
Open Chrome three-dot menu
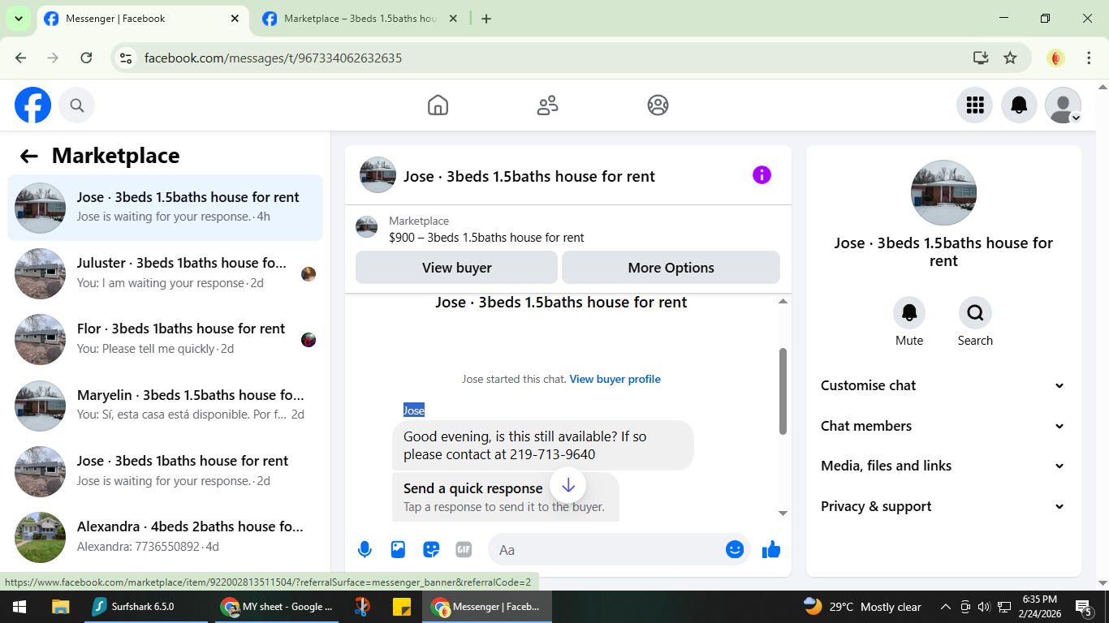click(1089, 58)
